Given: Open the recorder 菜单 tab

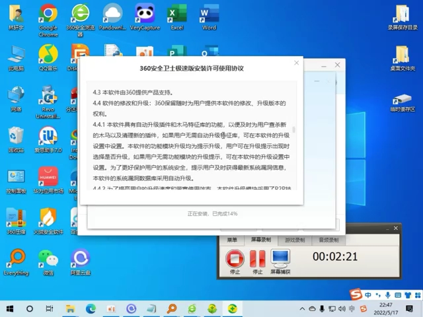Looking at the screenshot, I should point(232,240).
